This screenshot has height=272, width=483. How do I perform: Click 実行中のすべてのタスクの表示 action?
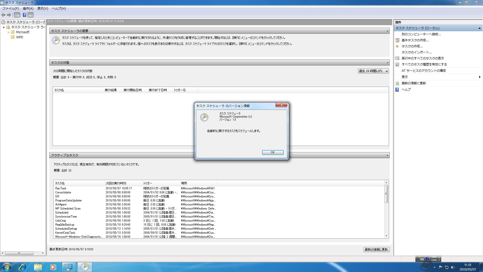click(x=423, y=58)
